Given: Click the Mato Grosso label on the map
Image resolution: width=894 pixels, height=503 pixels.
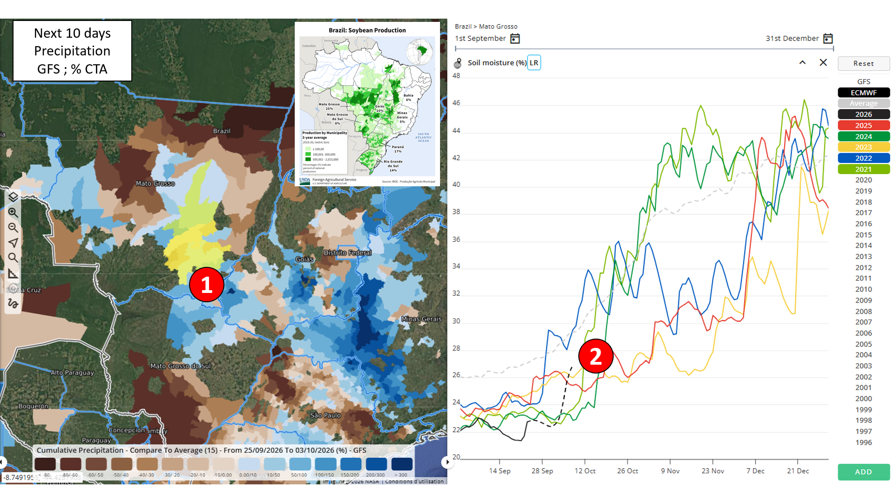Looking at the screenshot, I should tap(155, 184).
